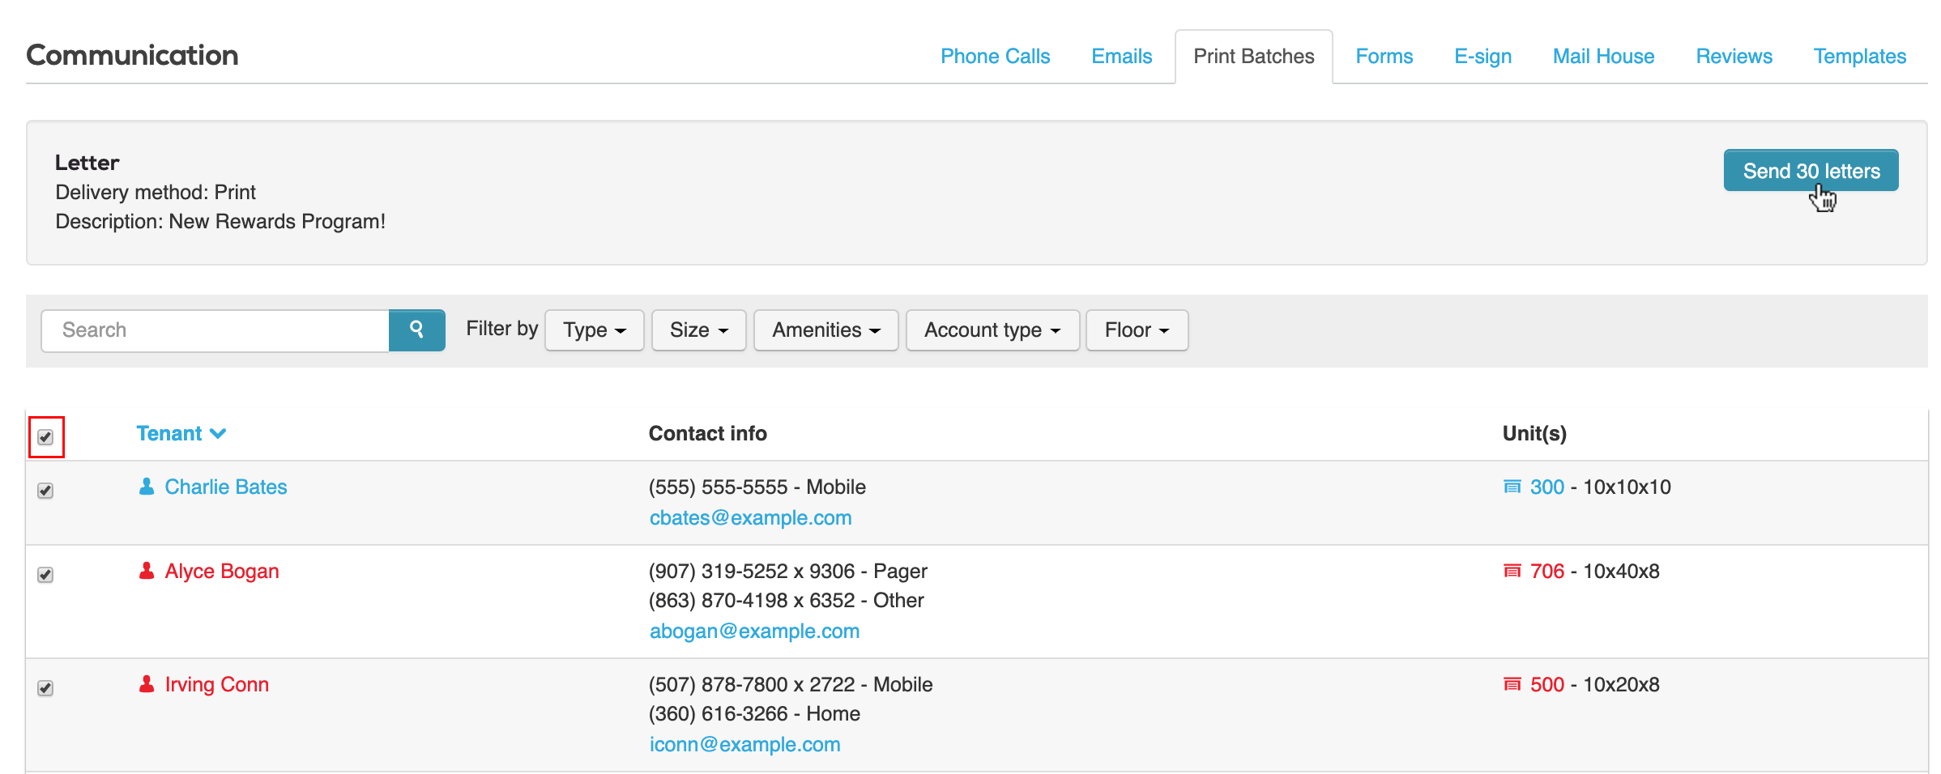The image size is (1941, 774).
Task: Click the red person icon beside Alyce Bogan
Action: pos(147,571)
